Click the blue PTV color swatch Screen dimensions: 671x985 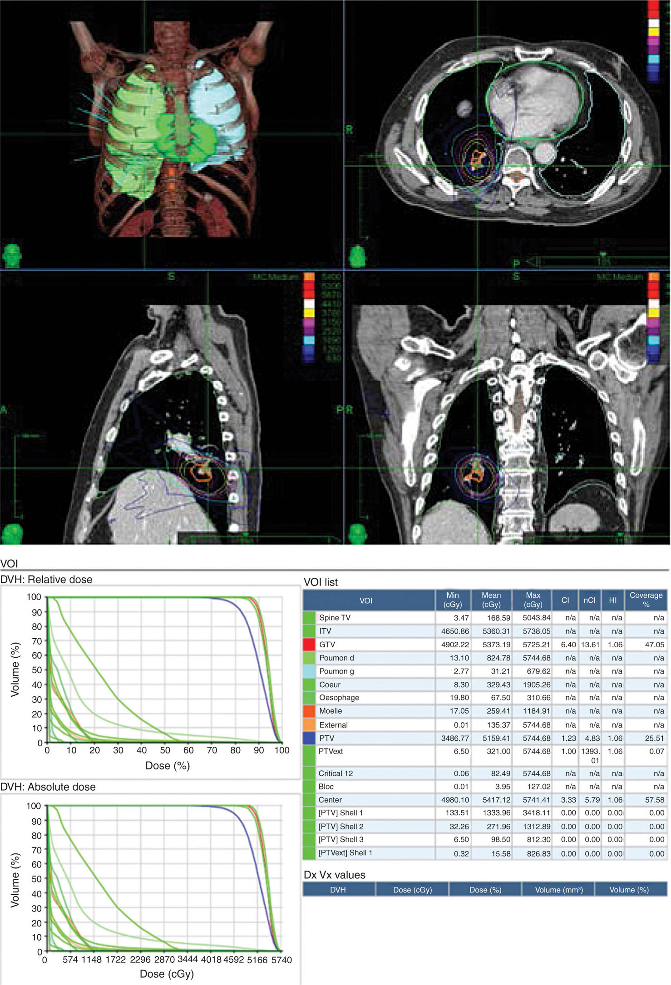tap(309, 738)
